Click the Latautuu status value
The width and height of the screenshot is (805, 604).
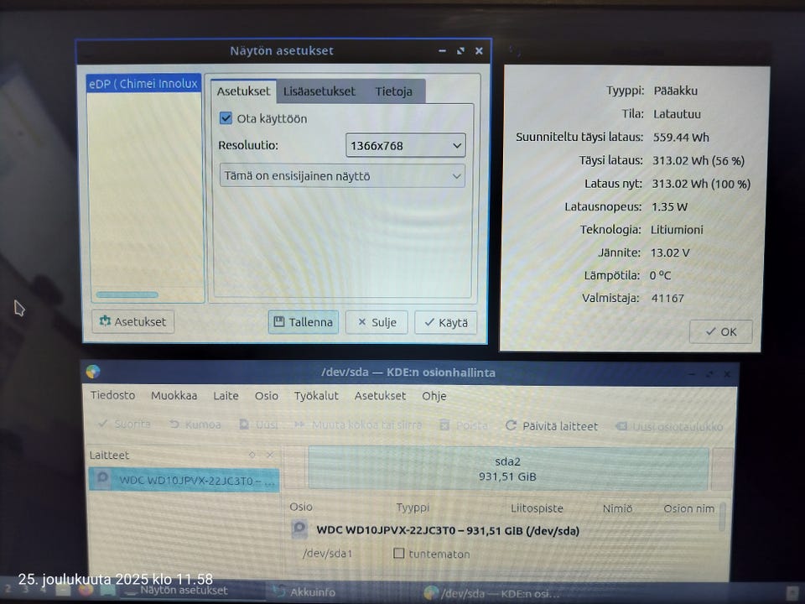coord(678,114)
